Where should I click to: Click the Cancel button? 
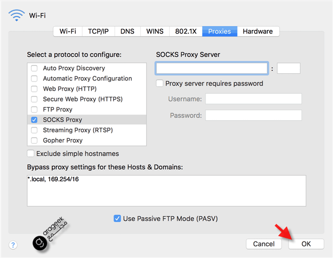click(264, 244)
